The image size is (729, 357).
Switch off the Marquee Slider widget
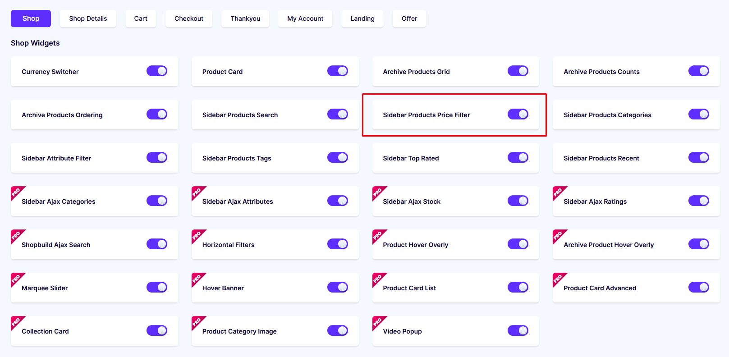[x=157, y=288]
